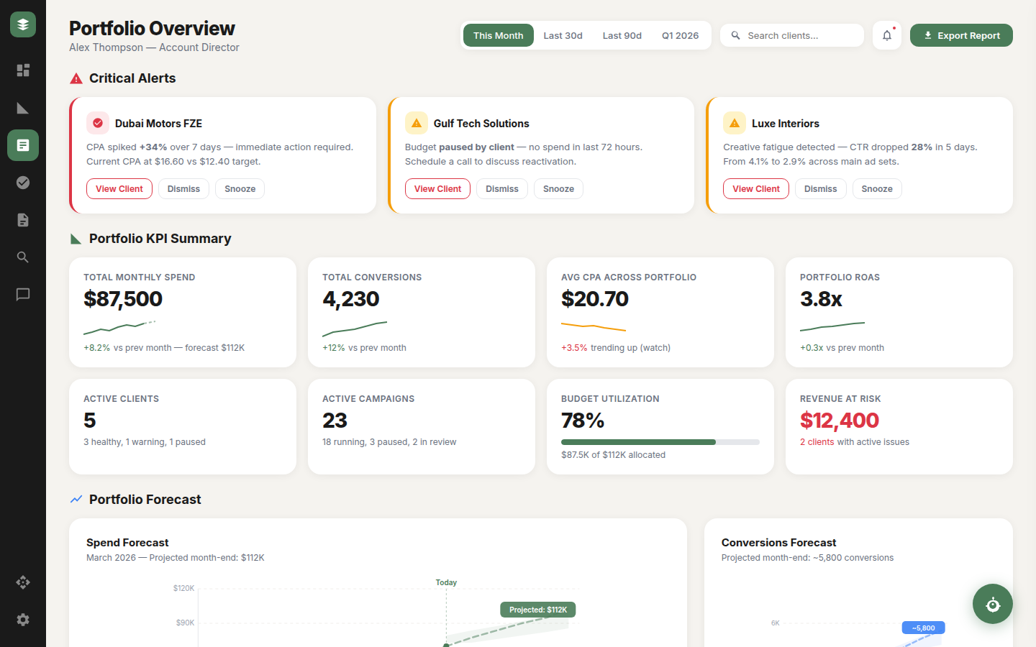Switch to the Q1 2026 period
The image size is (1036, 647).
click(x=680, y=35)
